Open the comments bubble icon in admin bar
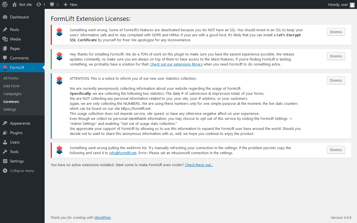The image size is (357, 223). [x=52, y=4]
